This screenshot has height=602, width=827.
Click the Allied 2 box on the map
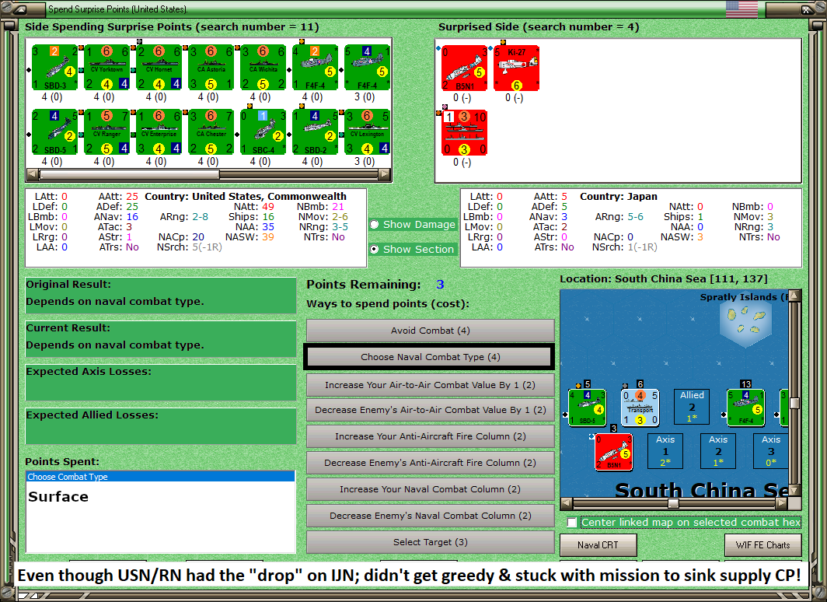pyautogui.click(x=692, y=407)
